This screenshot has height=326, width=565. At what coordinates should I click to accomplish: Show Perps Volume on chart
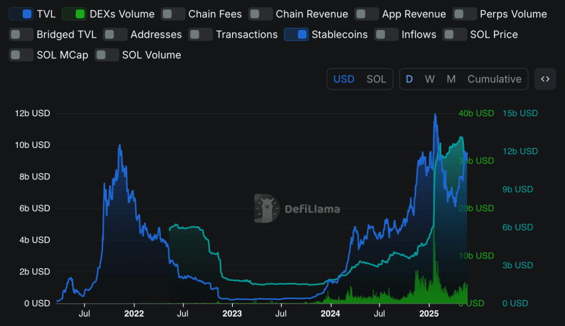(464, 14)
